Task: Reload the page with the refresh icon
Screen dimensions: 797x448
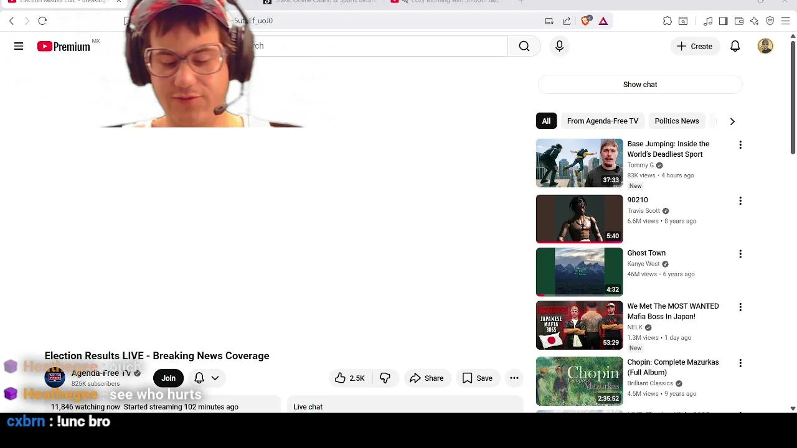Action: pyautogui.click(x=42, y=21)
